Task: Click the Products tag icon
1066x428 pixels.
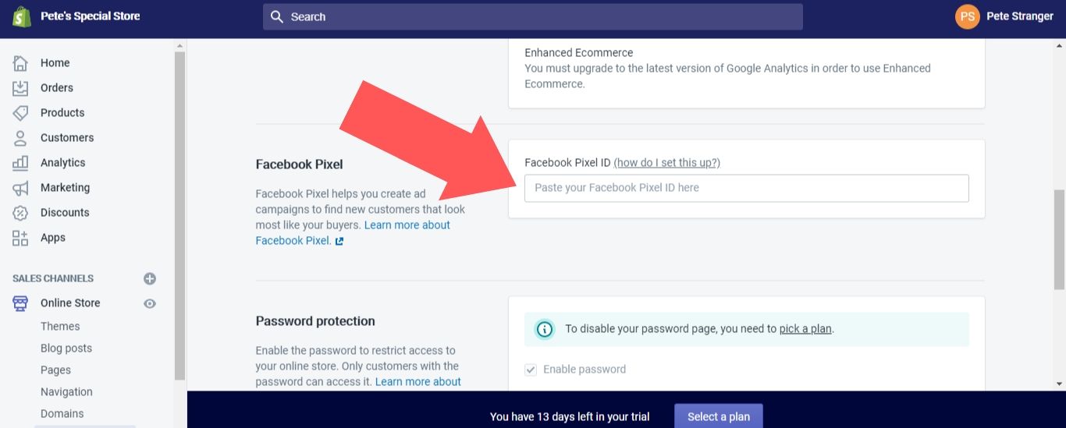Action: coord(21,112)
